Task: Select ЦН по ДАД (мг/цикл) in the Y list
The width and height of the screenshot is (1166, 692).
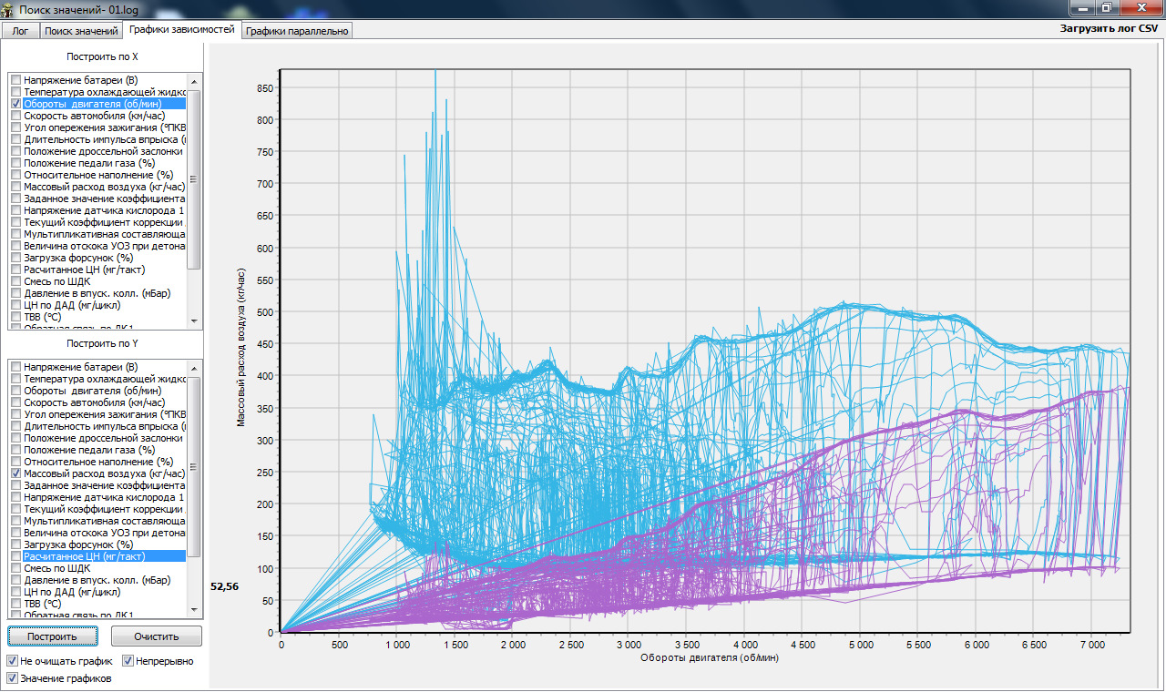Action: click(x=77, y=592)
